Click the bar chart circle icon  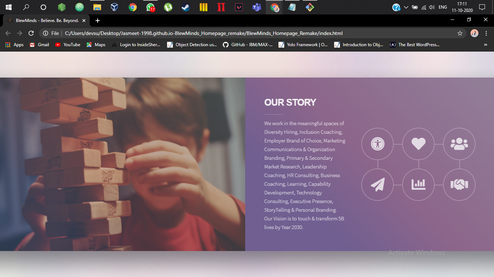coord(418,185)
